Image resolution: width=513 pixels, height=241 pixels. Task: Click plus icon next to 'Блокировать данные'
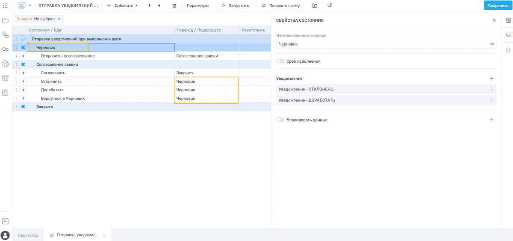(492, 120)
